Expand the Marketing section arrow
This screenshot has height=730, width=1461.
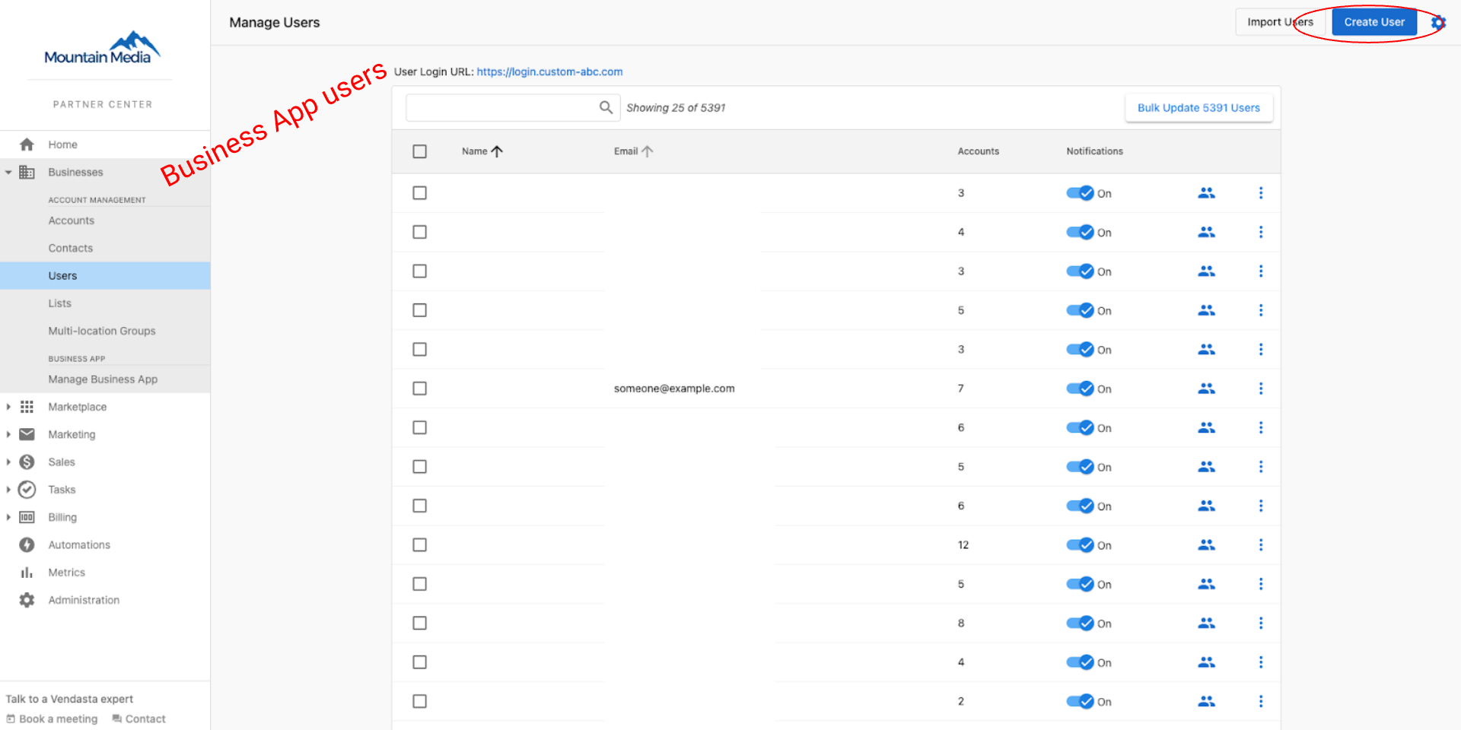(x=8, y=434)
